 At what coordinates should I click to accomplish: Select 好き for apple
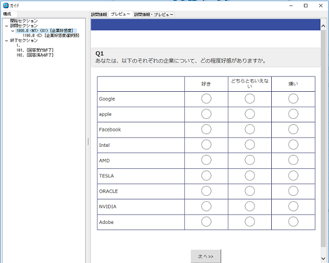tap(206, 114)
